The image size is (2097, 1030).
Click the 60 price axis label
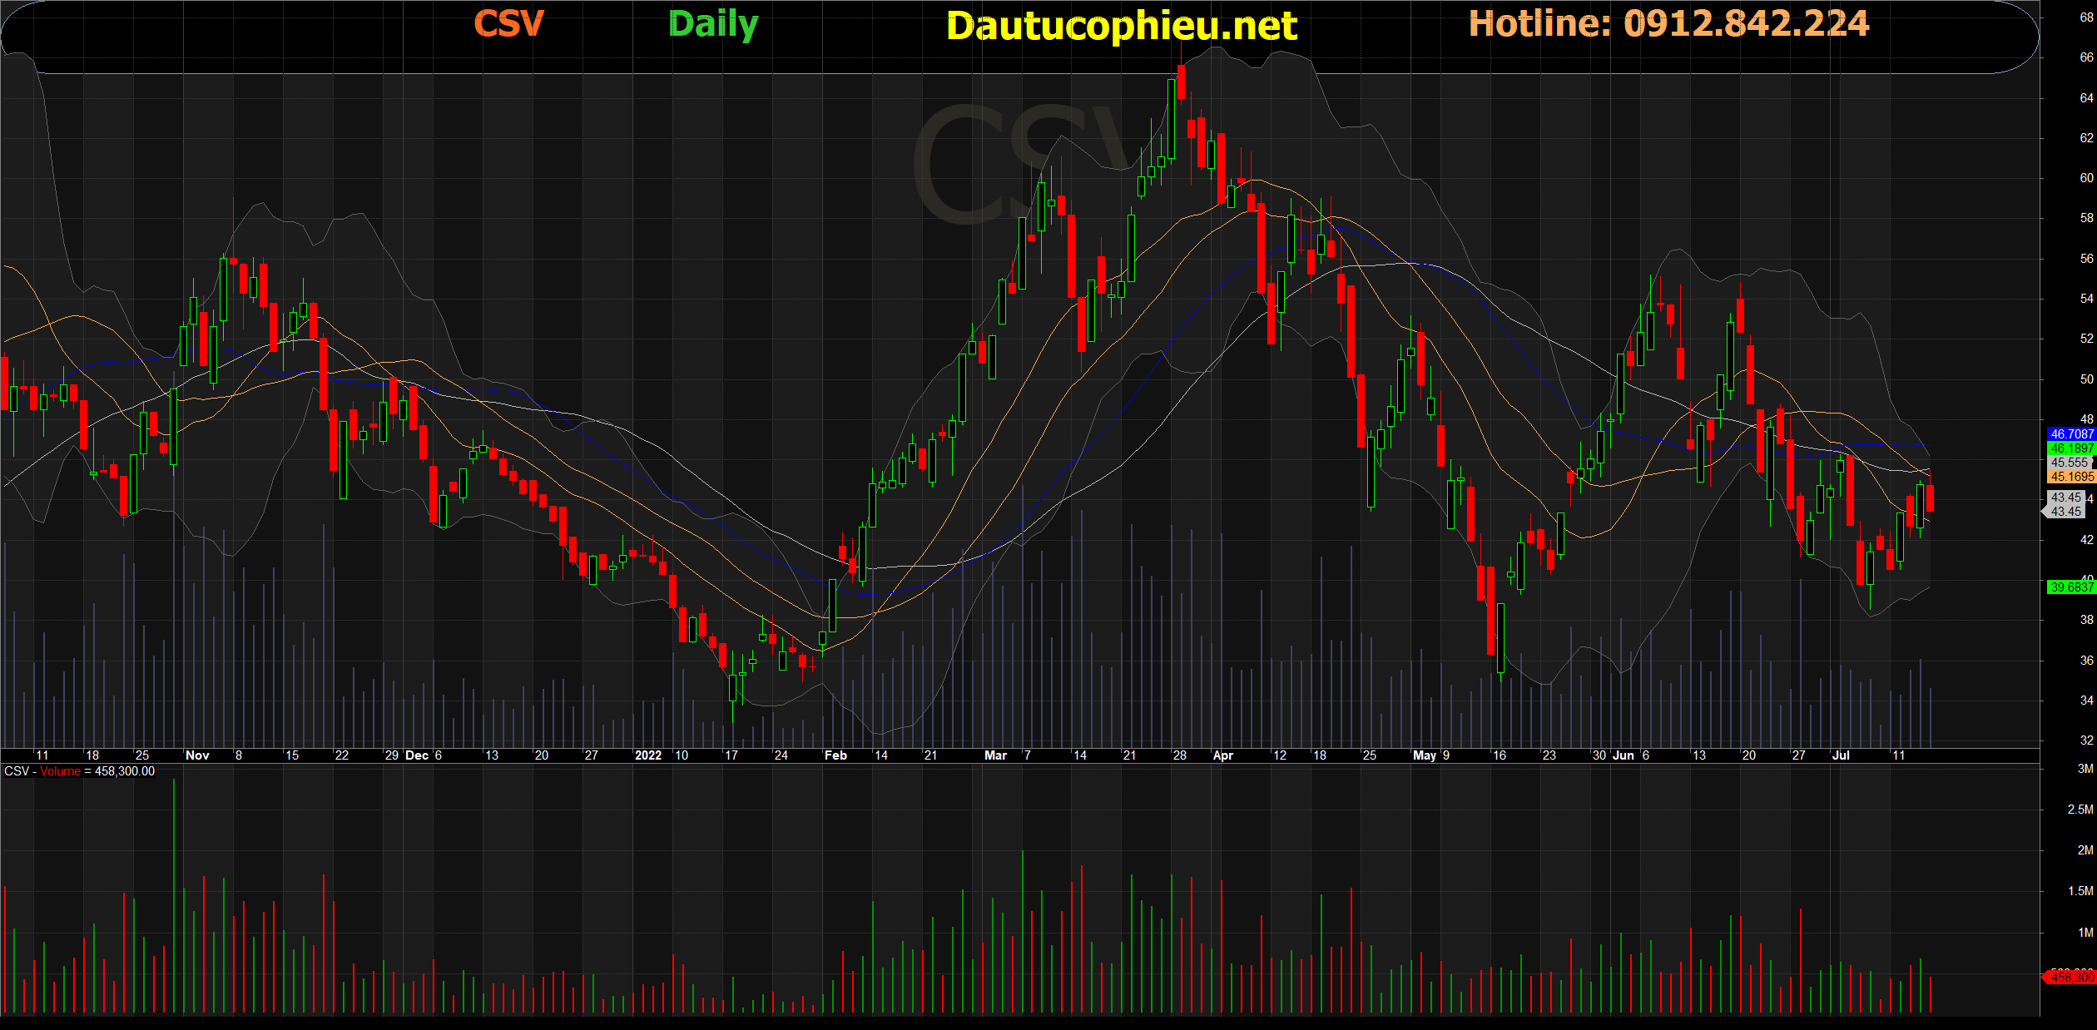click(x=2086, y=178)
